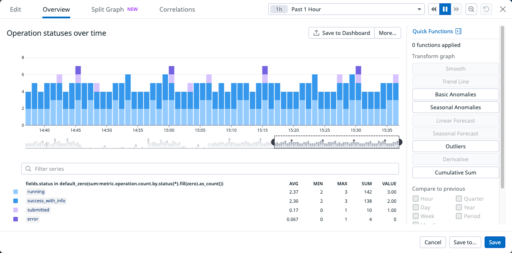Click the revert/reset icon beside zoom out

pos(486,9)
